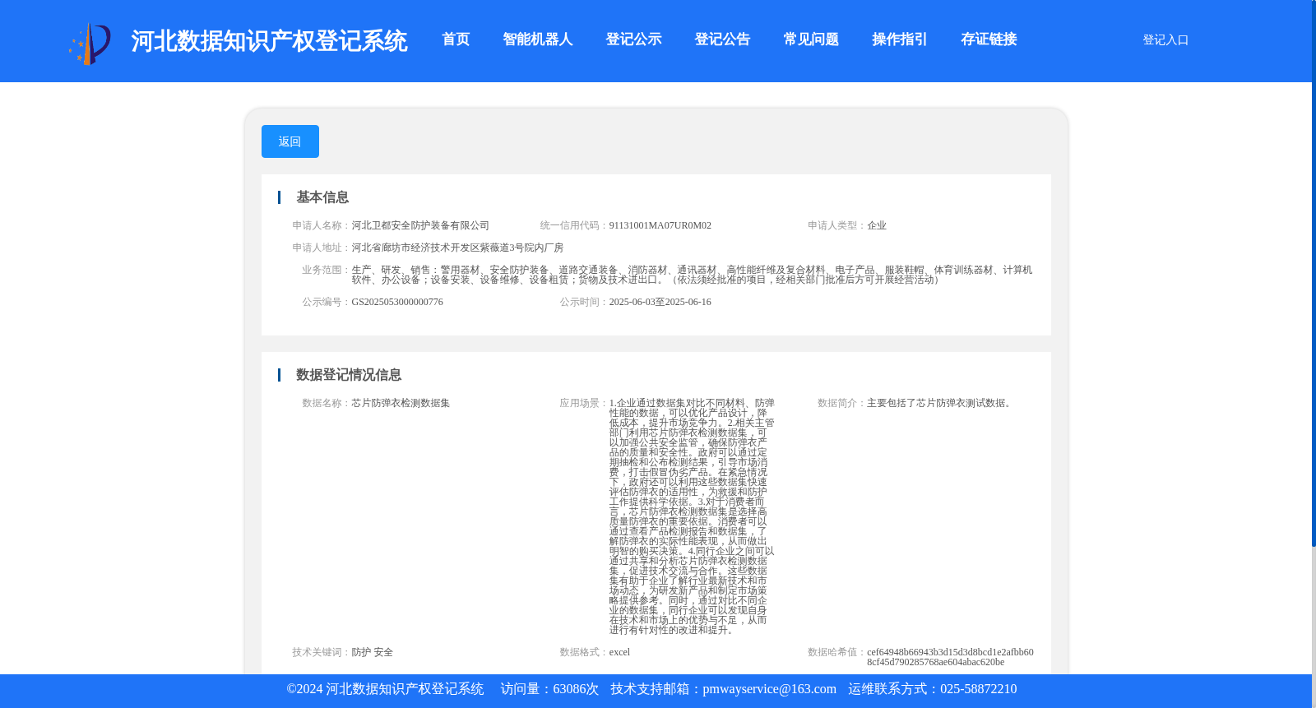The image size is (1316, 708).
Task: Select credit code 91131001MA07UR0M02
Action: (x=660, y=225)
